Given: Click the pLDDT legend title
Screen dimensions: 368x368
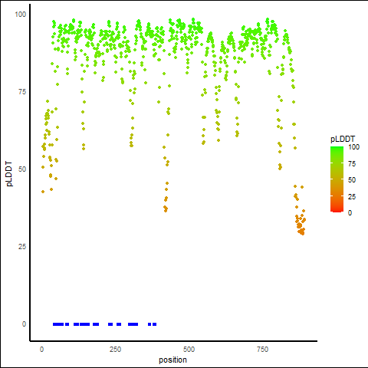Looking at the screenshot, I should coord(343,139).
